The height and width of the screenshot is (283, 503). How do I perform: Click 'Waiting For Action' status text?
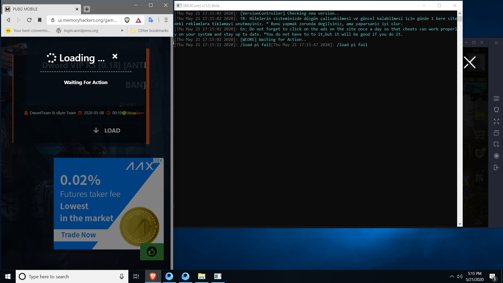tap(86, 82)
